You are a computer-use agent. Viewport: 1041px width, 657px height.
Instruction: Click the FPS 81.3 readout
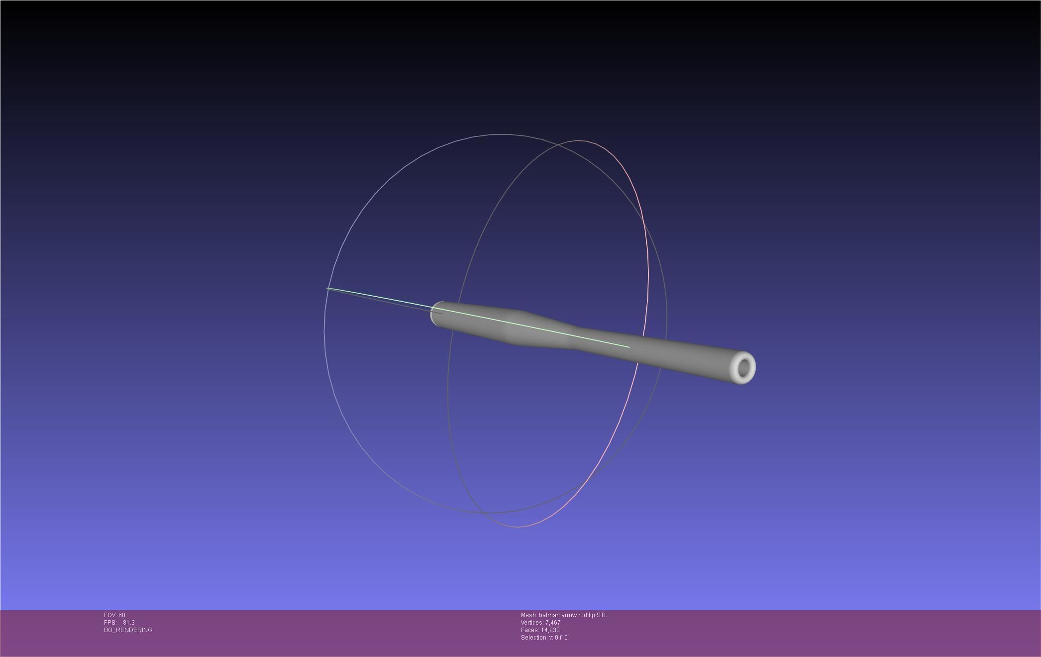tap(119, 623)
